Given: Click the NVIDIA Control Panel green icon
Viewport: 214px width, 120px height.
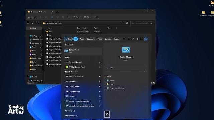Looking at the screenshot, I should [67, 67].
